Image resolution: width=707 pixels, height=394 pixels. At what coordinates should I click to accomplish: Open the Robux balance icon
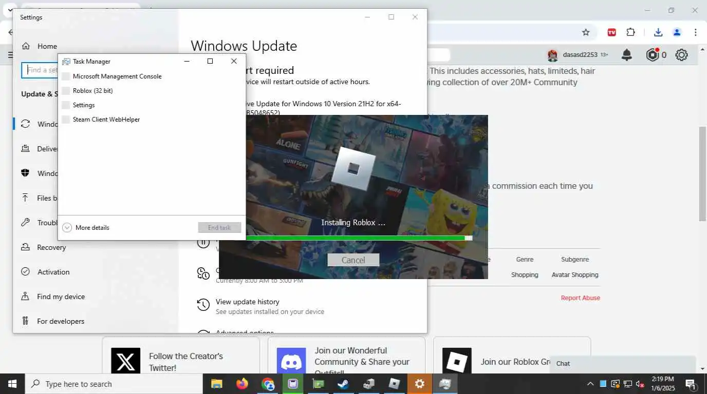[x=653, y=55]
